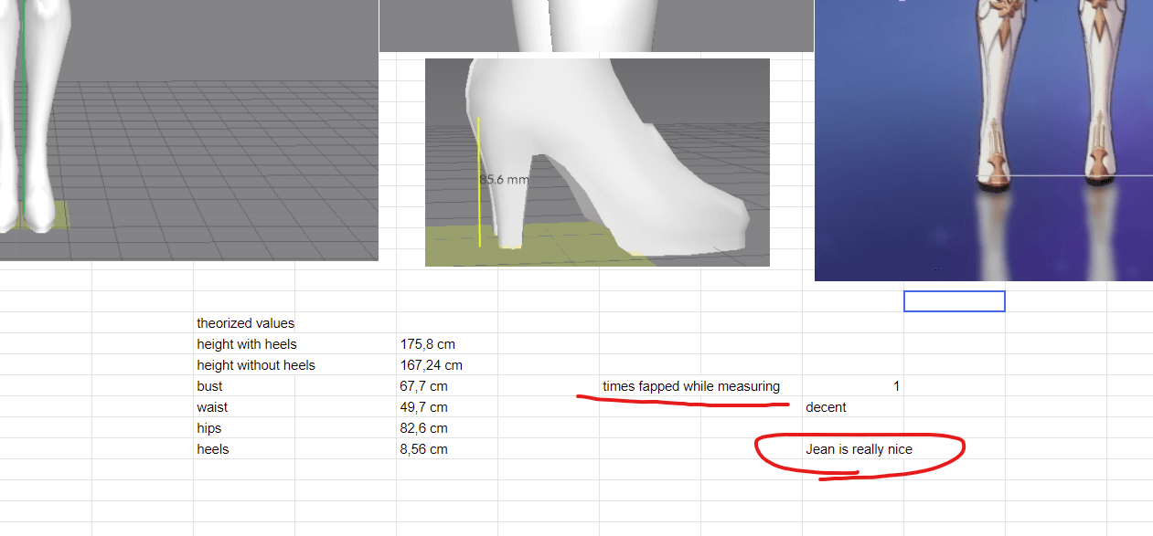
Task: Click the 'height with heels' label cell
Action: coord(247,344)
